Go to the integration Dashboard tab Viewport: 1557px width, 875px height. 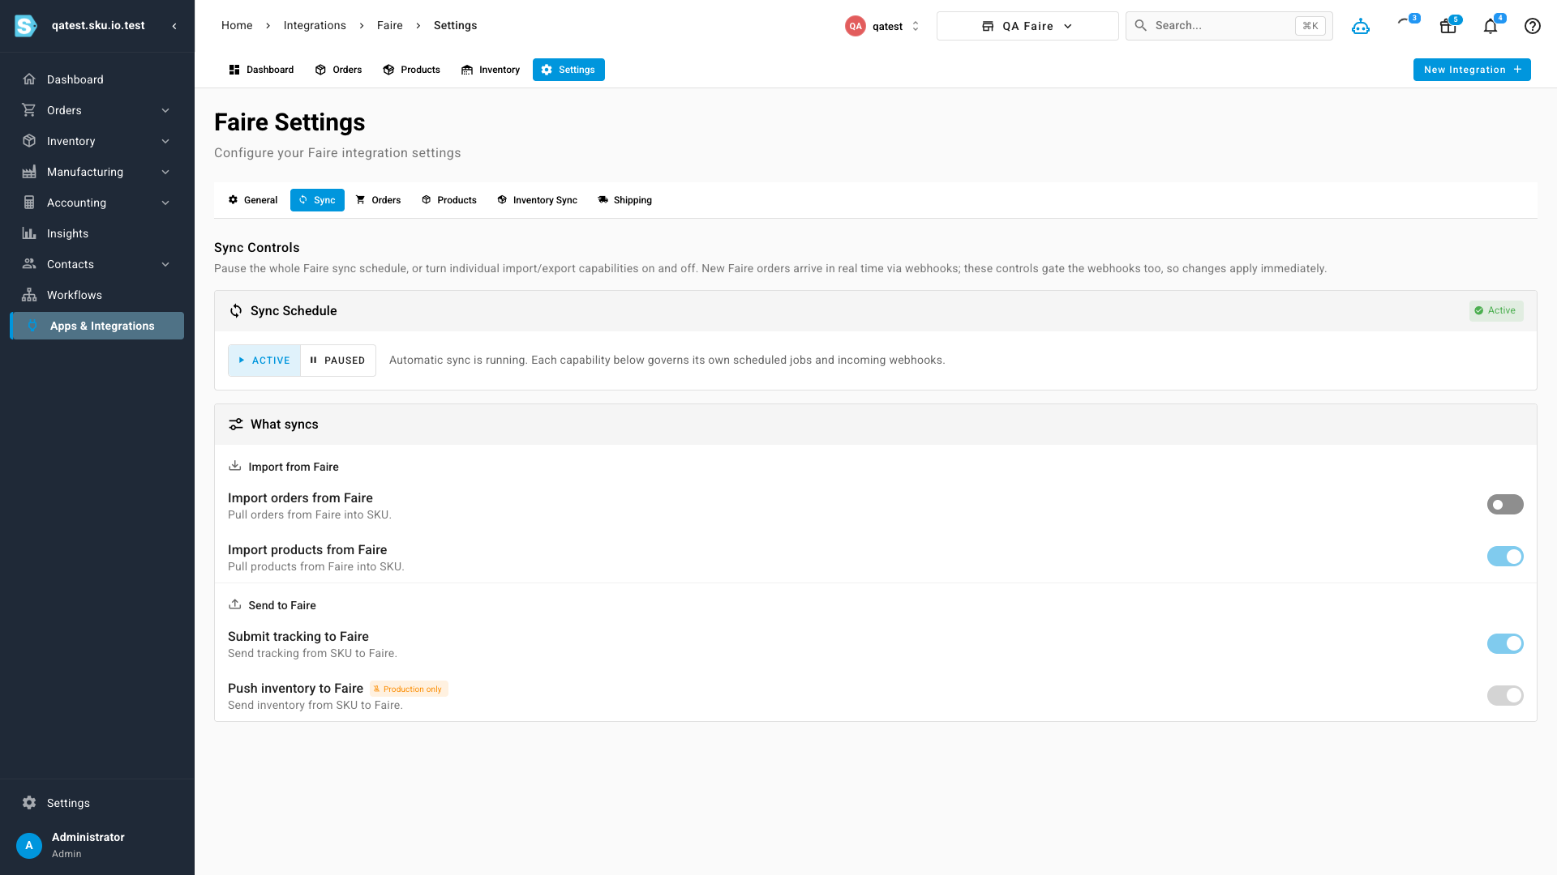coord(261,70)
